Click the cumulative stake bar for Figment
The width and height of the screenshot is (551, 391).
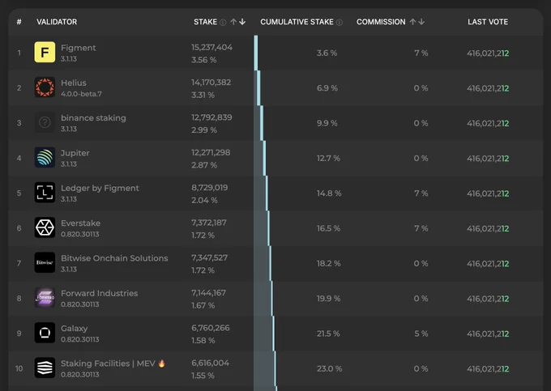(x=256, y=53)
